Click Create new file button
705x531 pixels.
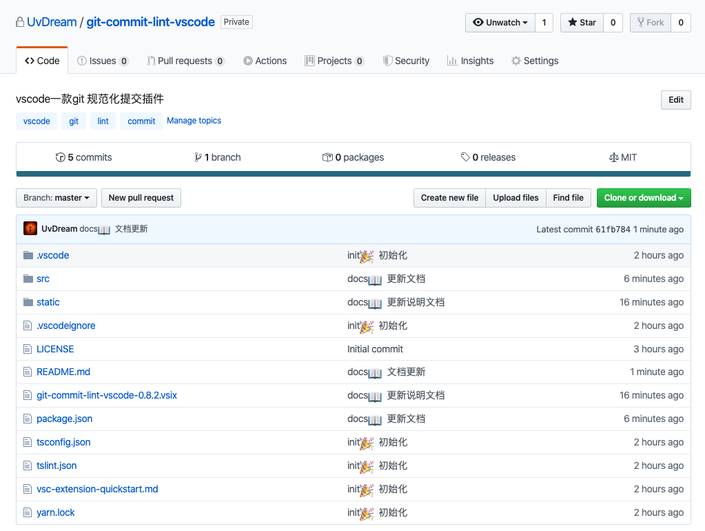point(449,198)
